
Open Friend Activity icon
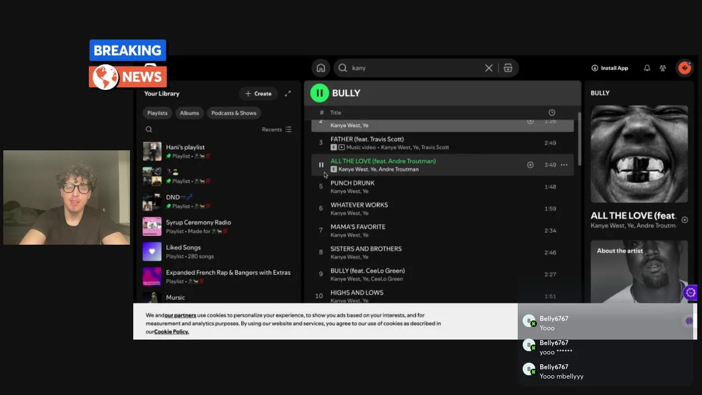coord(663,68)
